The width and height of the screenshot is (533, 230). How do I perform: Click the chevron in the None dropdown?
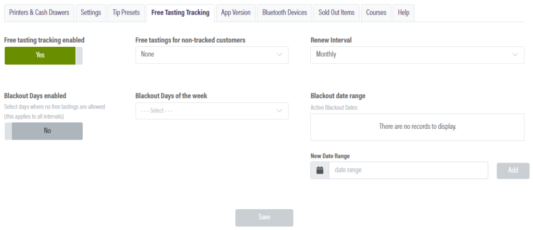click(x=280, y=55)
